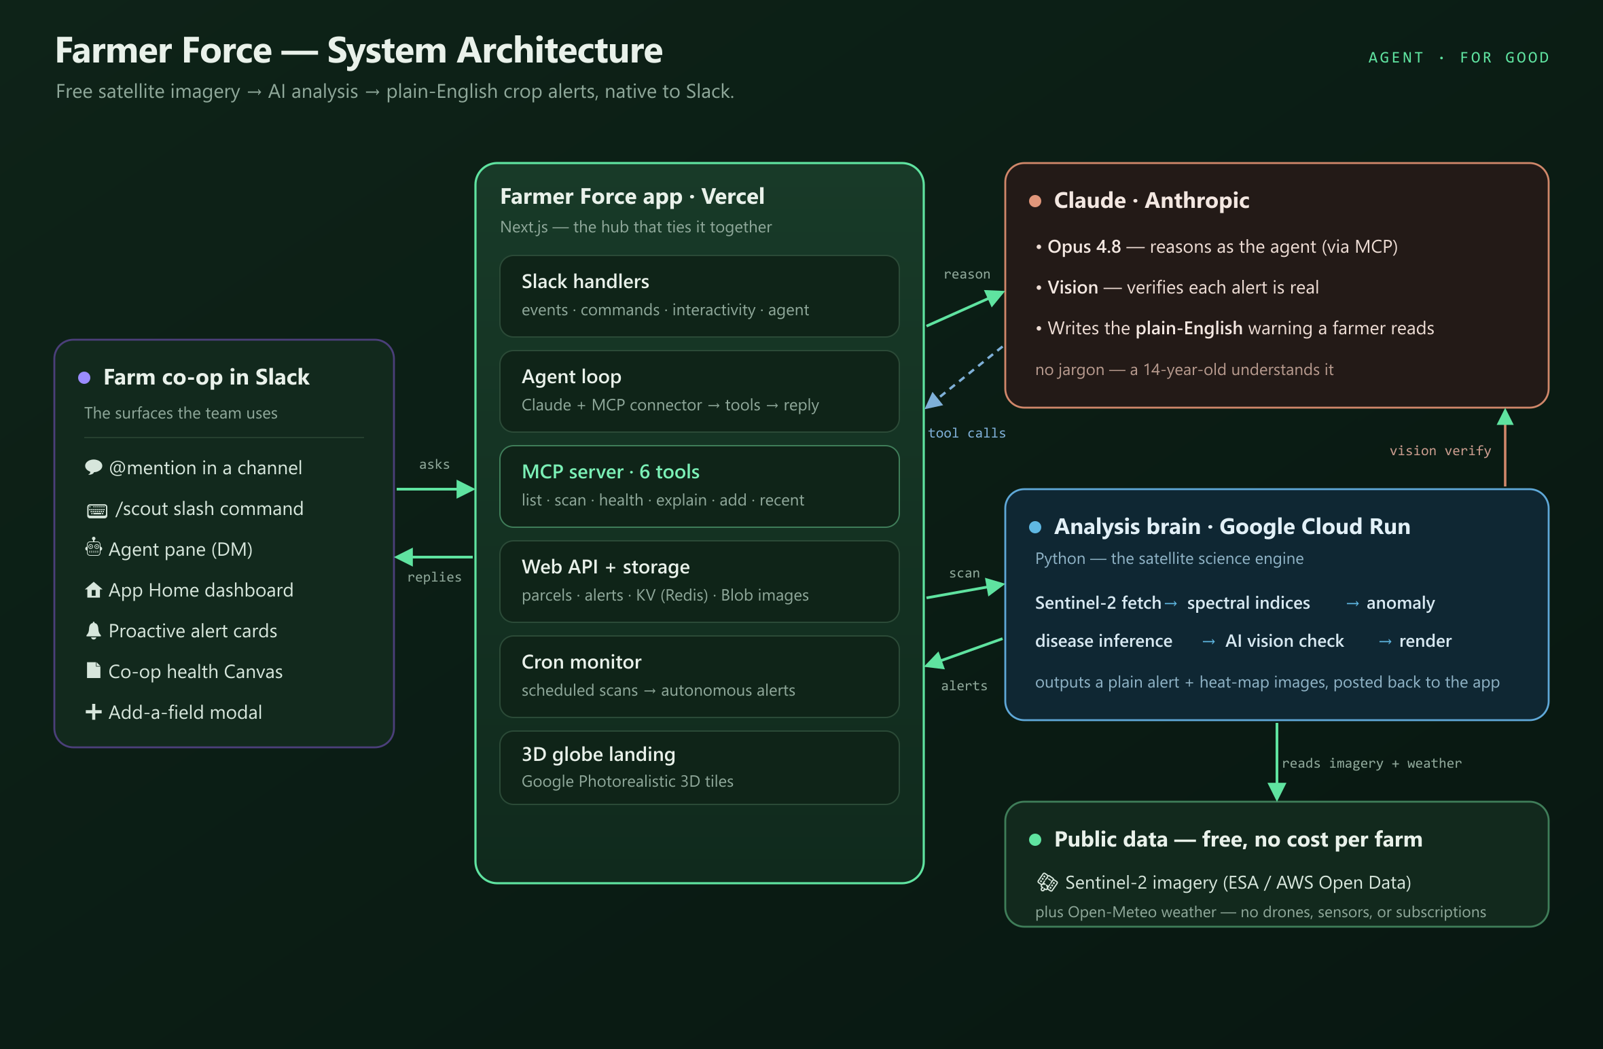The image size is (1603, 1049).
Task: Click the AGENT · FOR GOOD label
Action: tap(1459, 58)
